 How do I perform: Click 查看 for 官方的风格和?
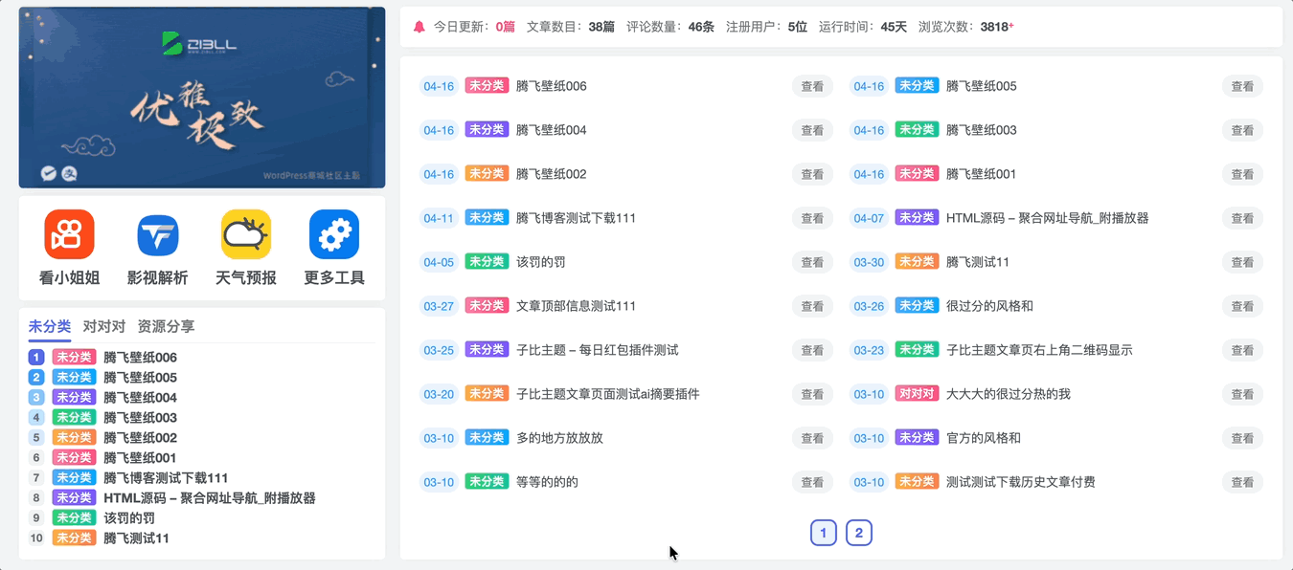tap(1242, 438)
